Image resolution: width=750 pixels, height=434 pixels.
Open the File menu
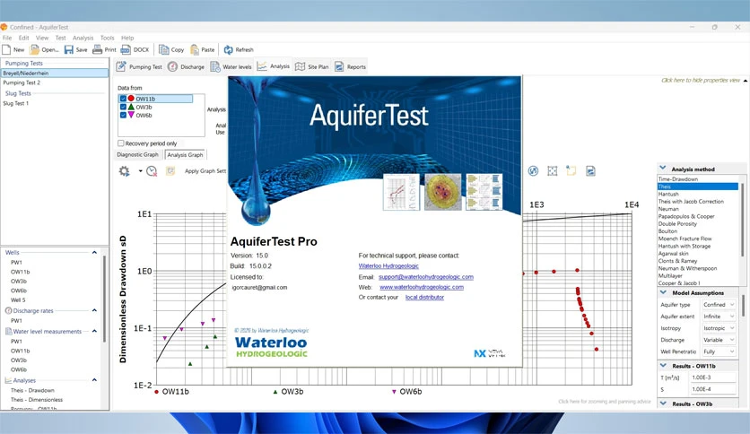pyautogui.click(x=7, y=38)
